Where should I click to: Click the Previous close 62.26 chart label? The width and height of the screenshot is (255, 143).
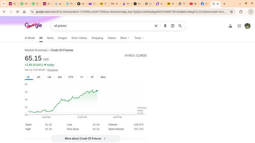pos(142,111)
